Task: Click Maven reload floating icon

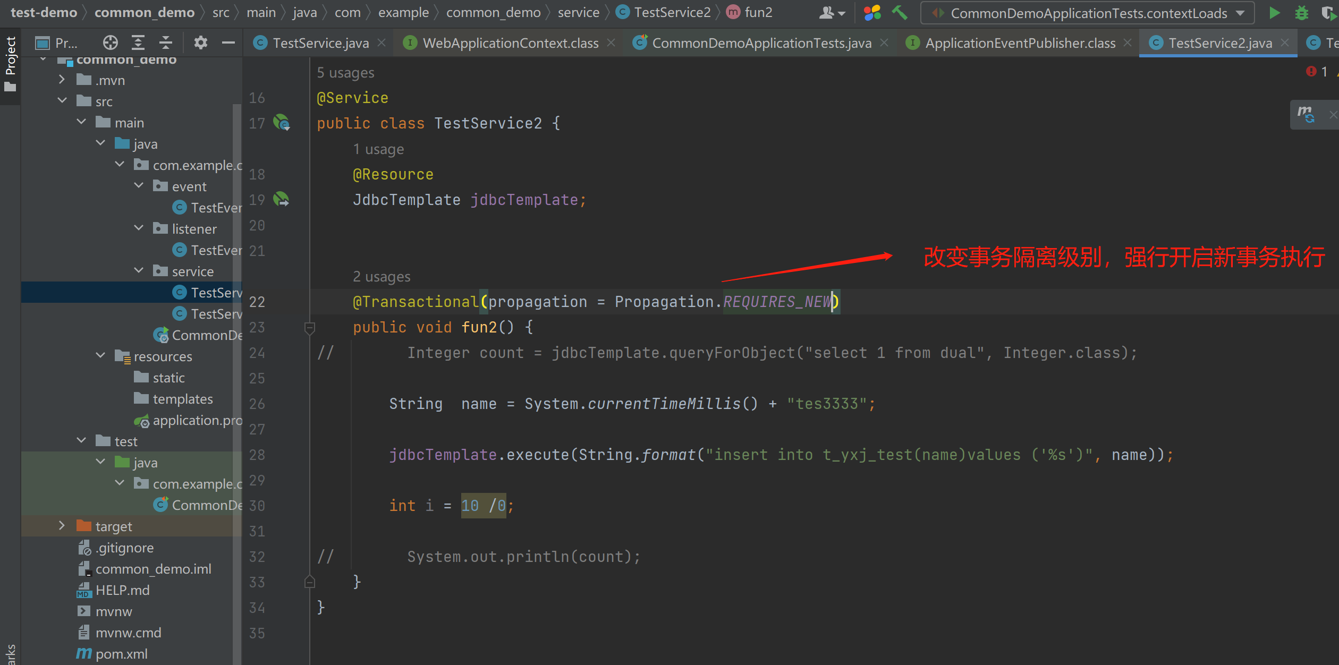Action: [1306, 114]
